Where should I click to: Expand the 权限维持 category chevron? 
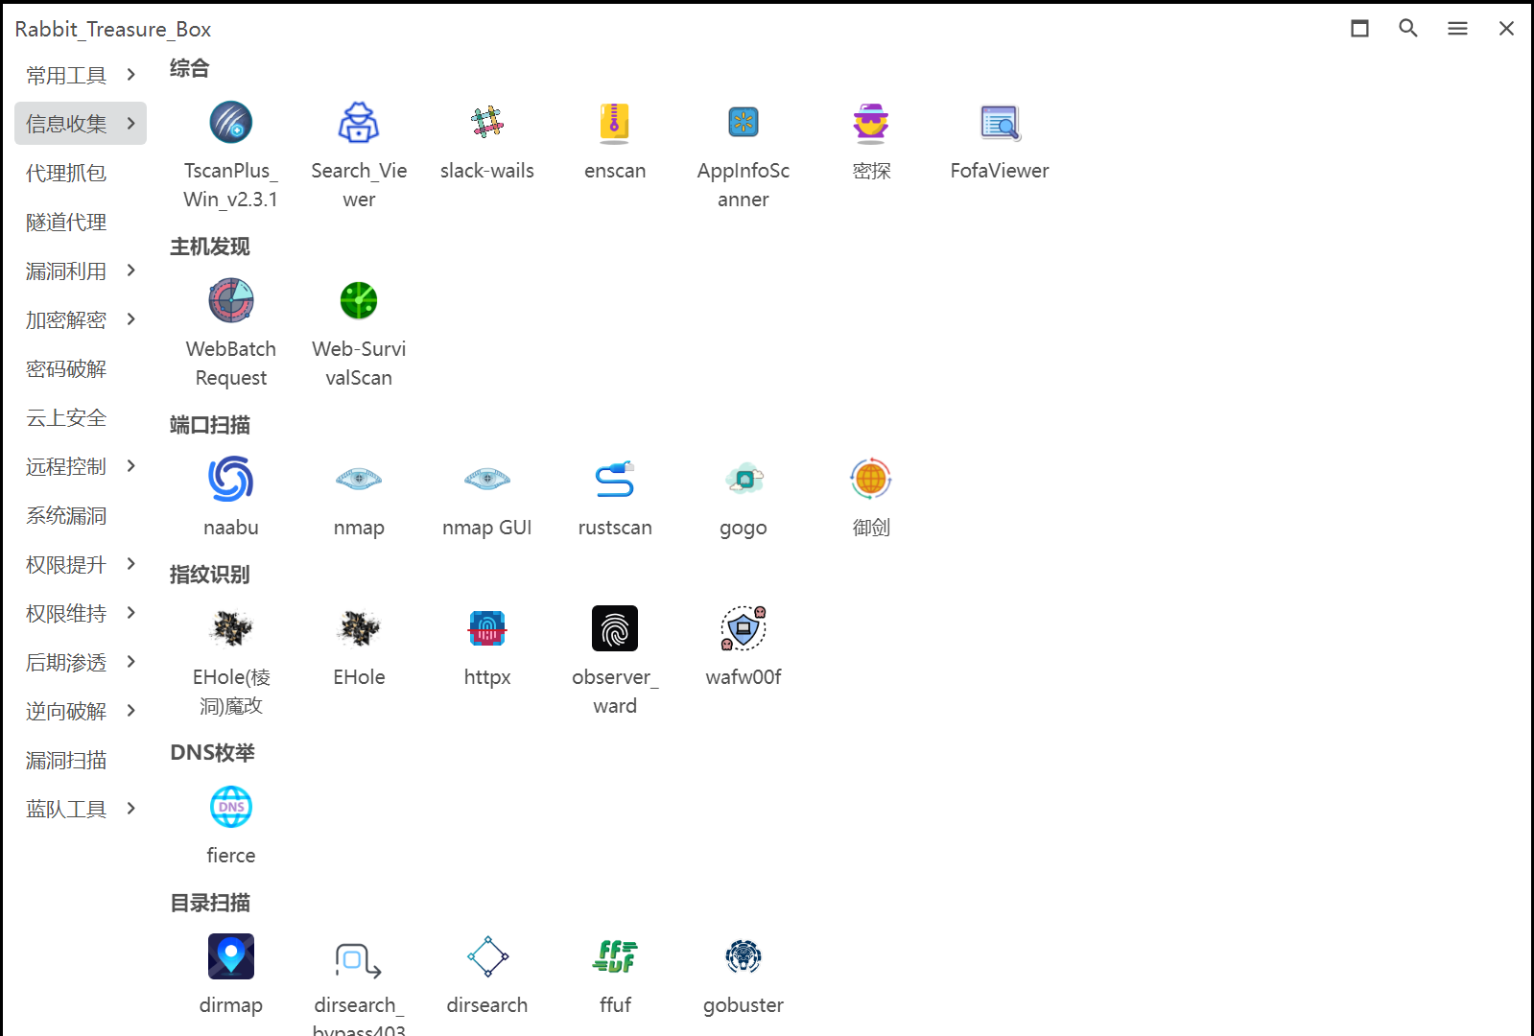click(x=131, y=613)
